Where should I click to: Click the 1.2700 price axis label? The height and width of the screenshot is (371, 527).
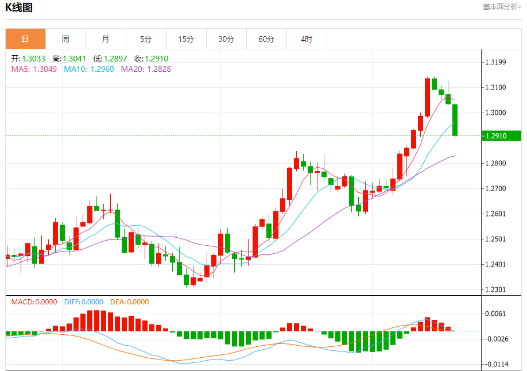(x=495, y=188)
